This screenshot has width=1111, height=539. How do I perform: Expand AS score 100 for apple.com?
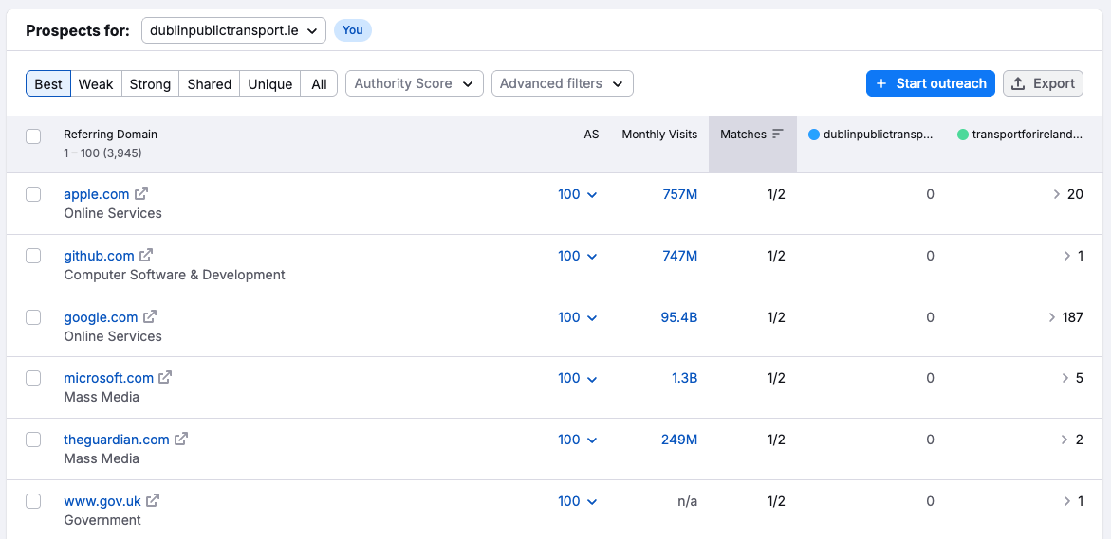pyautogui.click(x=578, y=194)
